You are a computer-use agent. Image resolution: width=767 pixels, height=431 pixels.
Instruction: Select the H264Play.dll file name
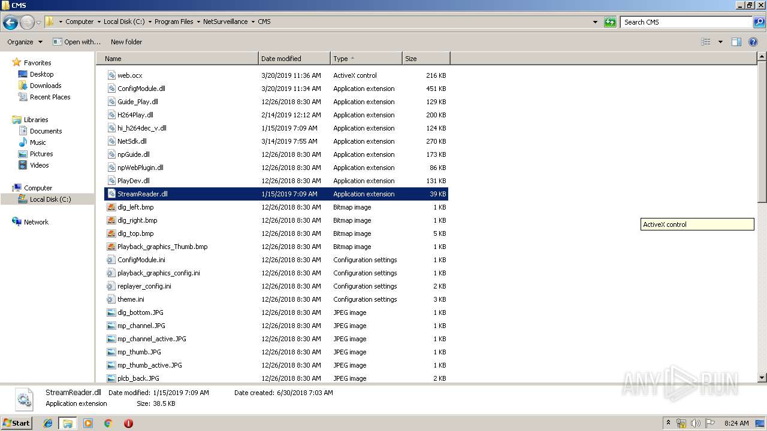[135, 115]
